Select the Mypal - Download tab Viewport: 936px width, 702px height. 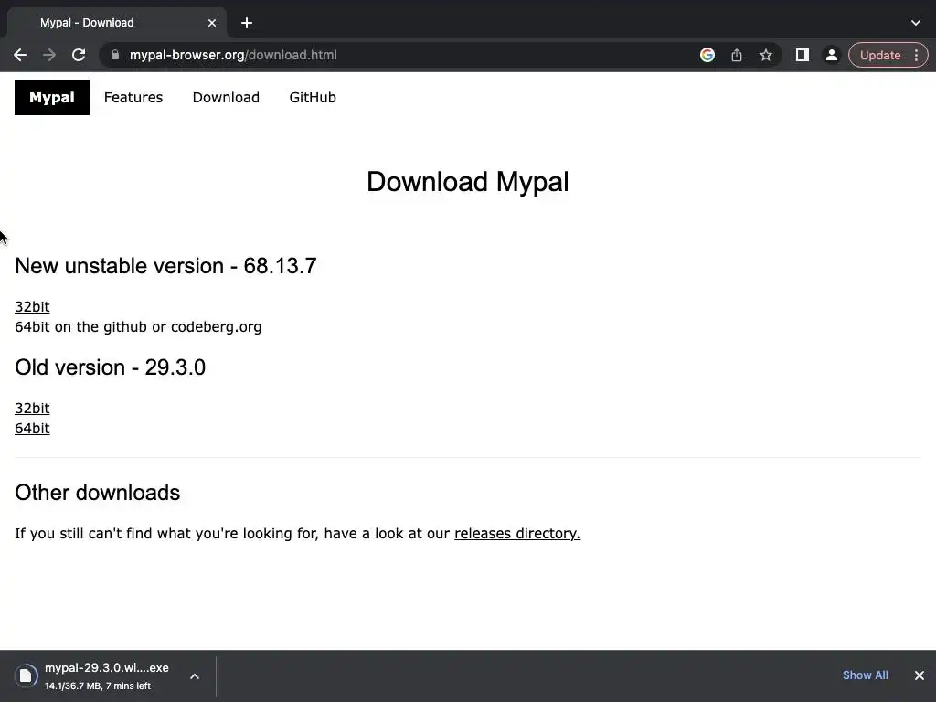coord(116,23)
